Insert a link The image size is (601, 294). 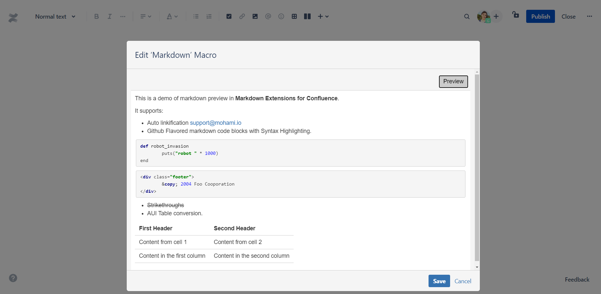[x=242, y=16]
